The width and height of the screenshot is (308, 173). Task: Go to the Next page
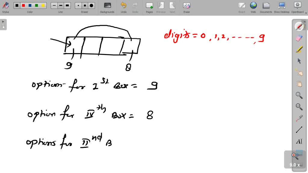click(x=172, y=8)
